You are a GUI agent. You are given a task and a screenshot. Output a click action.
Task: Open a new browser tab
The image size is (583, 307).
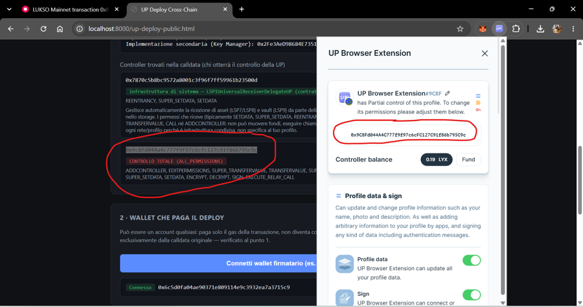(242, 9)
